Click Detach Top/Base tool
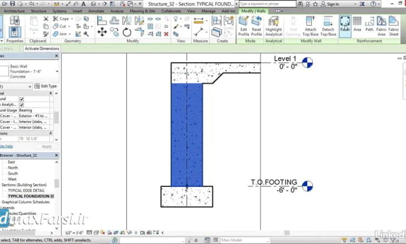 328,26
